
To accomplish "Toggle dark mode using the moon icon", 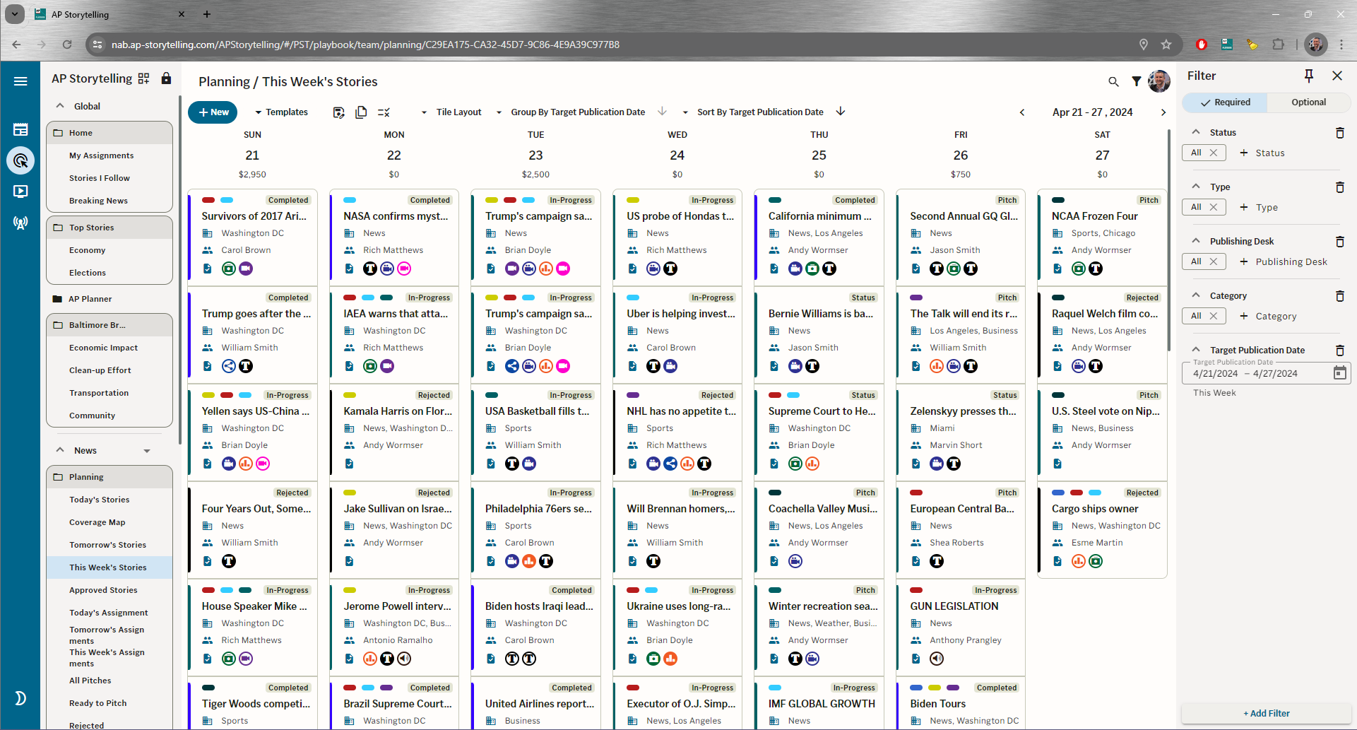I will pyautogui.click(x=20, y=698).
